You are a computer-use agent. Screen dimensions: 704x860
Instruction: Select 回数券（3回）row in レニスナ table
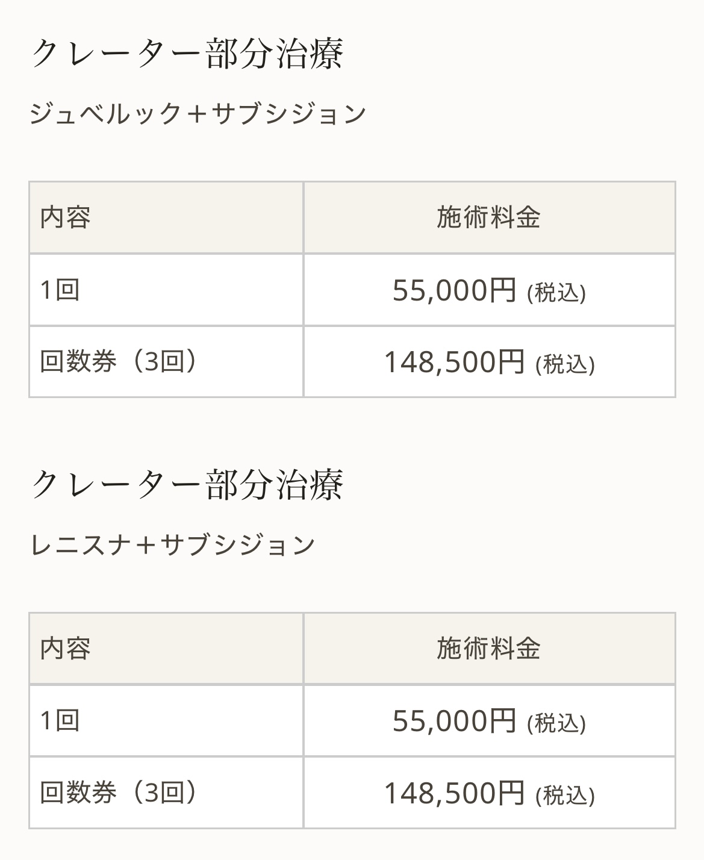[x=119, y=793]
